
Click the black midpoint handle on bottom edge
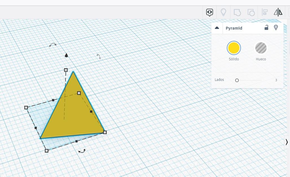(x=76, y=141)
